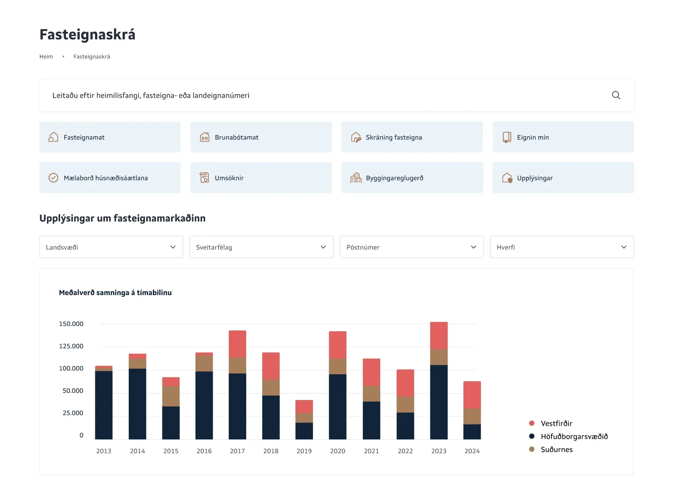
Task: Click the Mælaborð húsnæðisáætlana badge icon
Action: tap(53, 178)
